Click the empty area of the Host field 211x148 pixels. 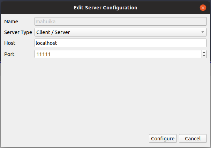click(140, 43)
